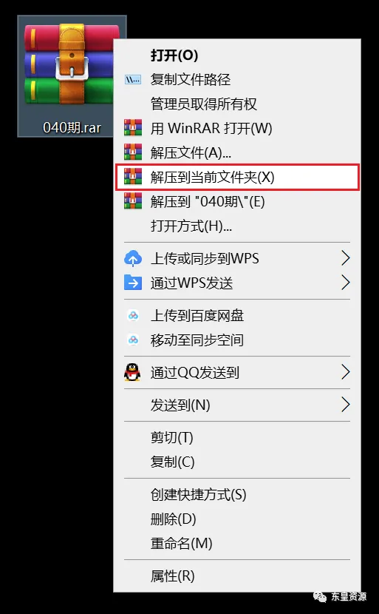Select 剪切(T) in the context menu
Screen dimensions: 379x614
tap(172, 438)
